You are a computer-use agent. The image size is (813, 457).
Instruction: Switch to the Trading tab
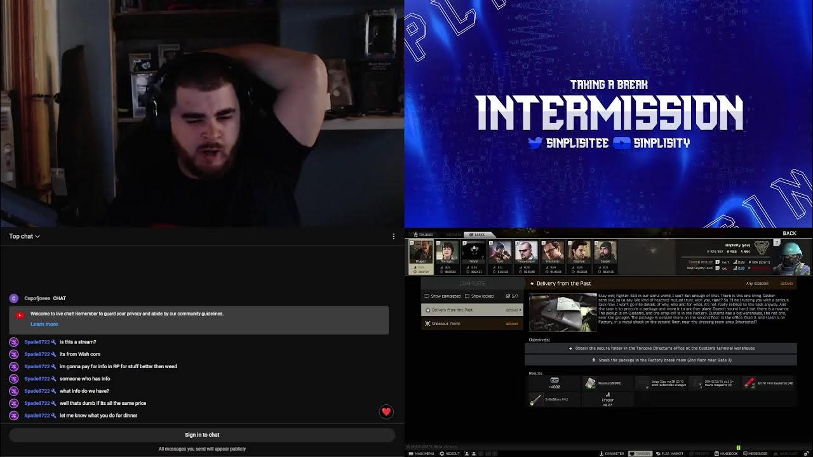(423, 235)
